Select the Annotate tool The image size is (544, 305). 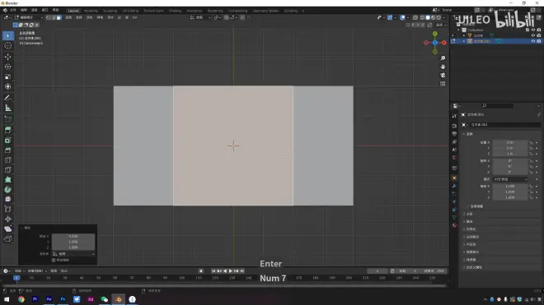(8, 98)
